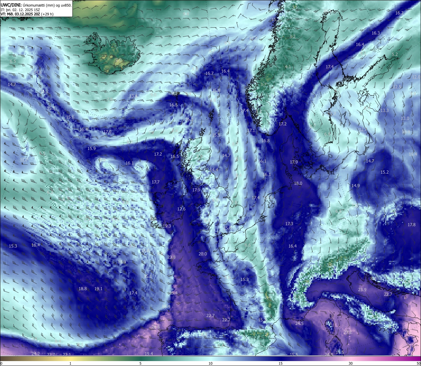Click the colour scale tick label '5'

(140, 363)
